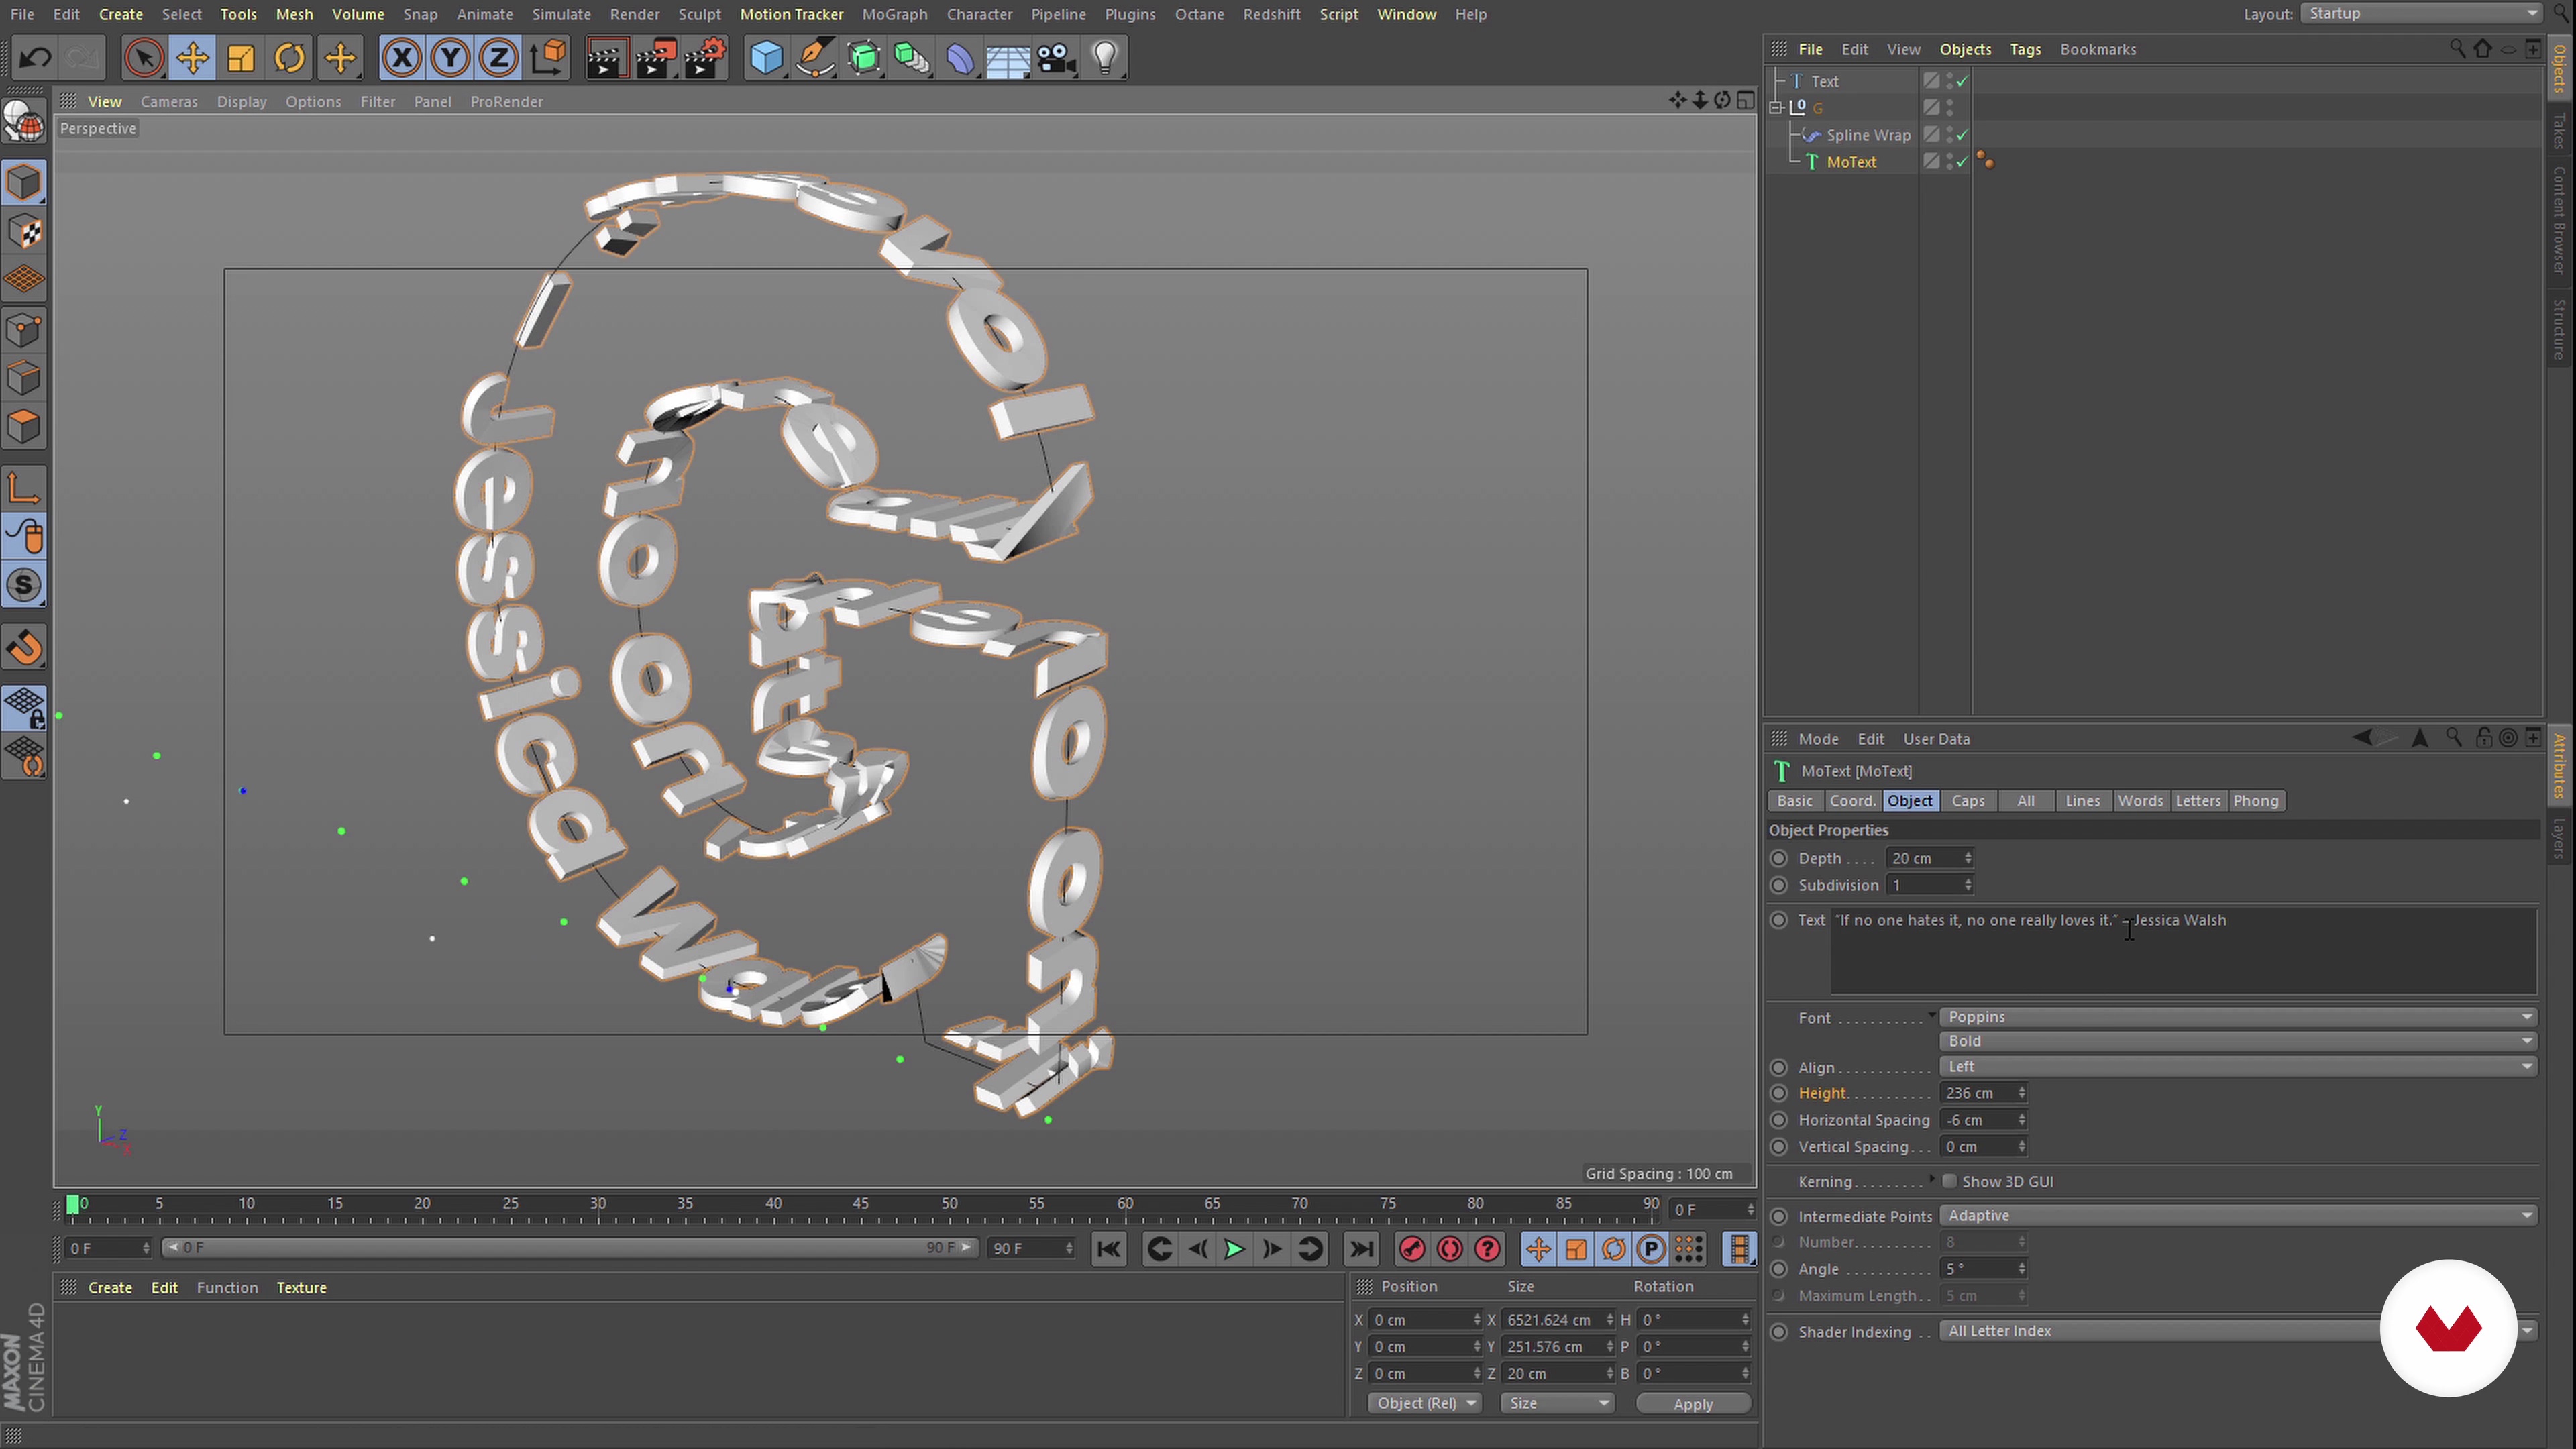Collapse the G null group

[x=1776, y=108]
